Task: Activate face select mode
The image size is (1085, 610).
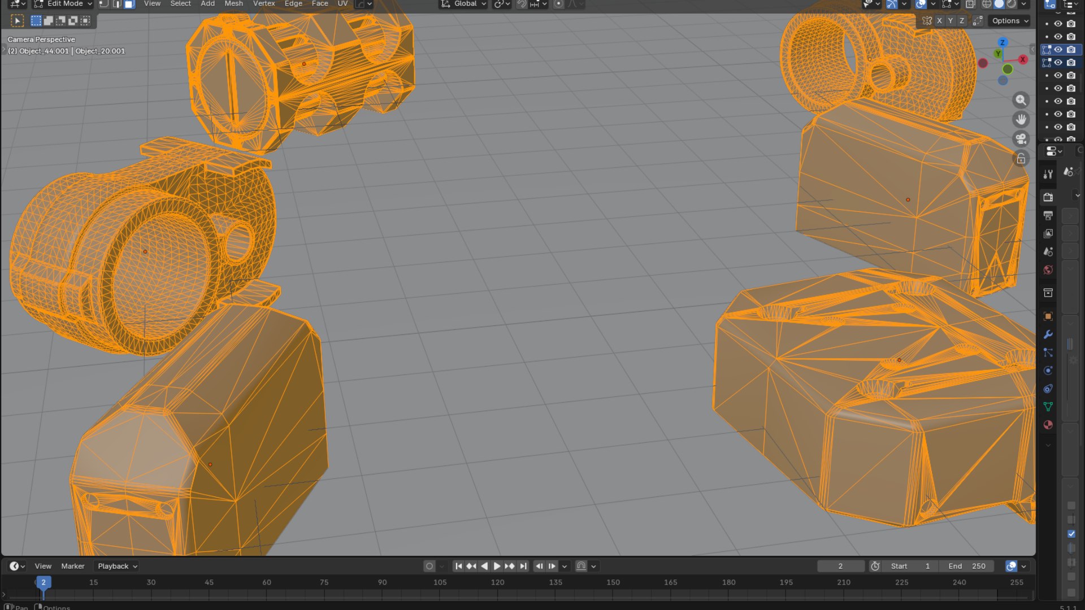Action: click(x=129, y=4)
